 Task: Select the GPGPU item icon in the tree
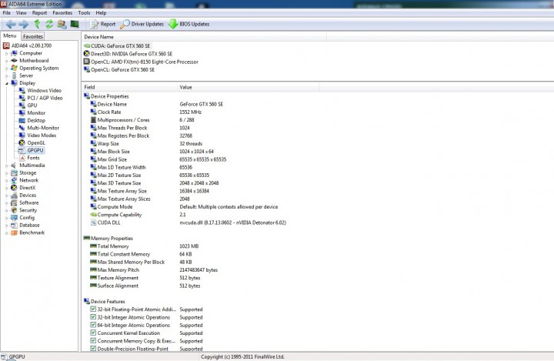tap(22, 150)
